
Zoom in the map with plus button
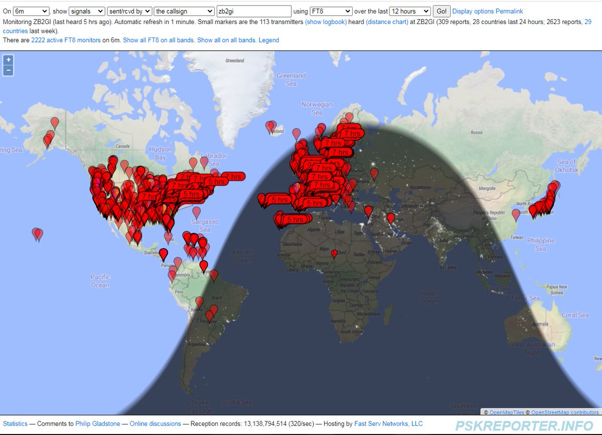point(8,60)
